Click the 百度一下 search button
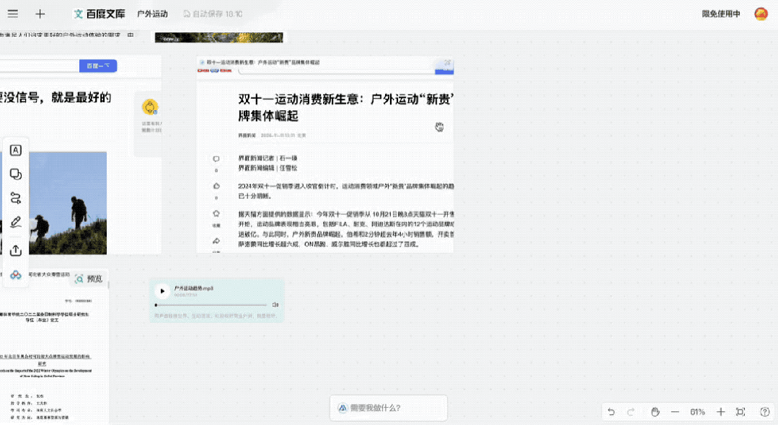The image size is (778, 425). pyautogui.click(x=98, y=66)
